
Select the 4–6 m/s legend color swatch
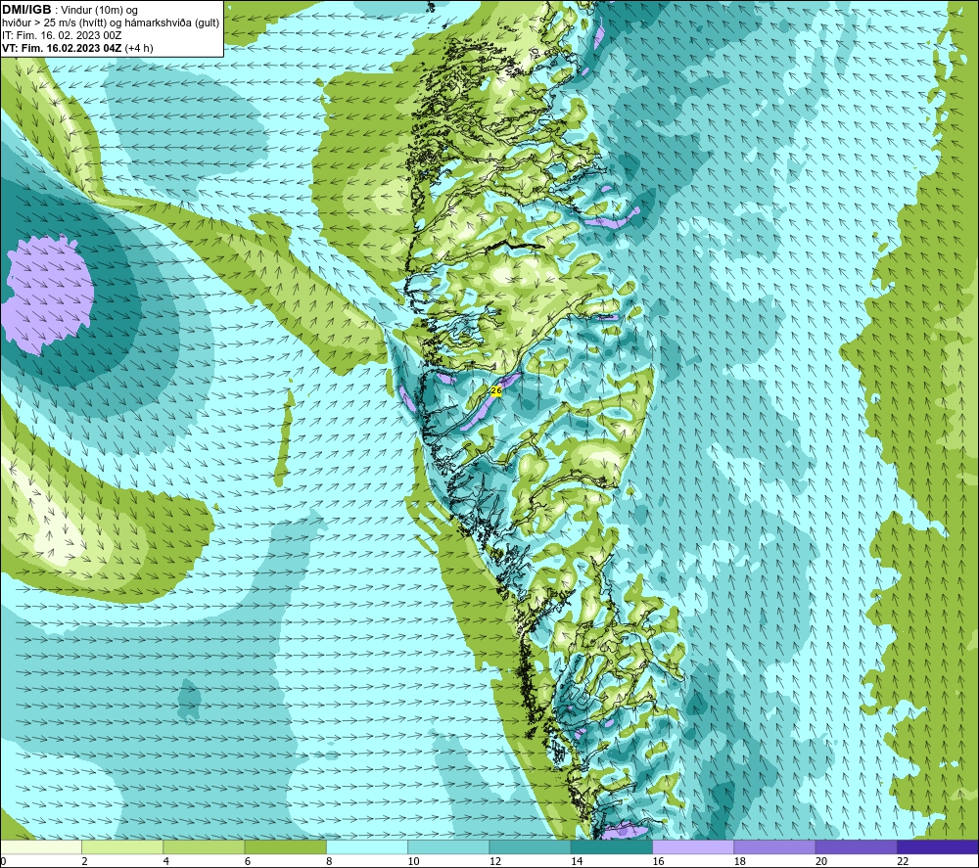[x=205, y=847]
